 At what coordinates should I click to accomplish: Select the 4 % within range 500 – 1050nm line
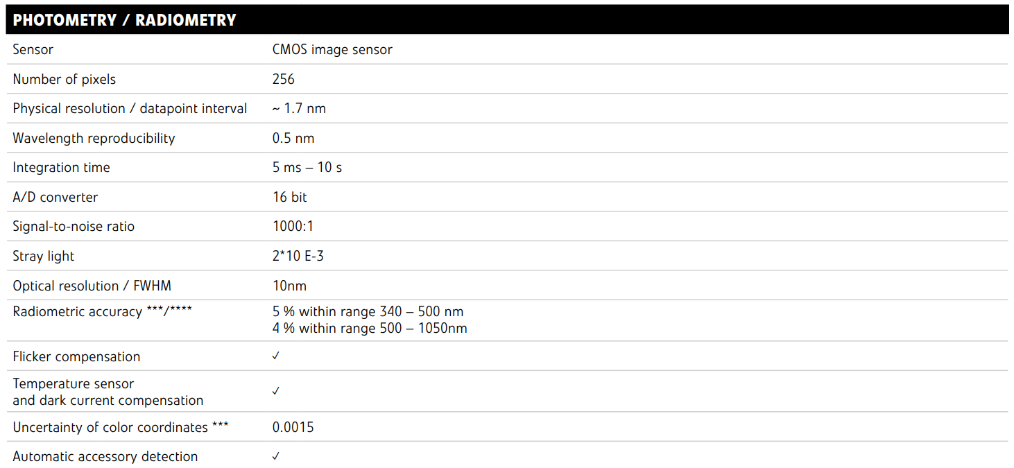370,328
